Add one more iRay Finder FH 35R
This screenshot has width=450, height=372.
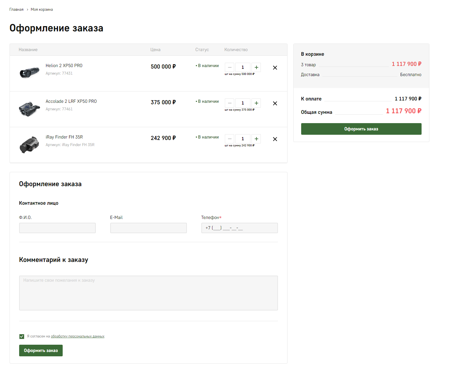click(256, 139)
